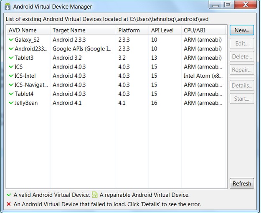Click API level 13 cell
261x213 pixels.
click(154, 58)
